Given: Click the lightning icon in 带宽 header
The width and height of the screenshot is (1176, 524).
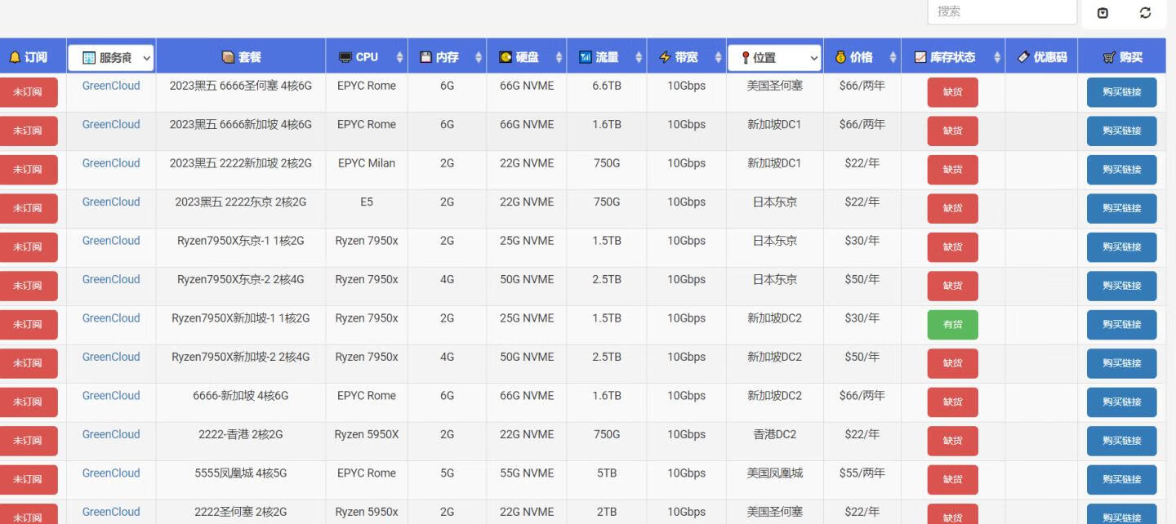Looking at the screenshot, I should [665, 57].
